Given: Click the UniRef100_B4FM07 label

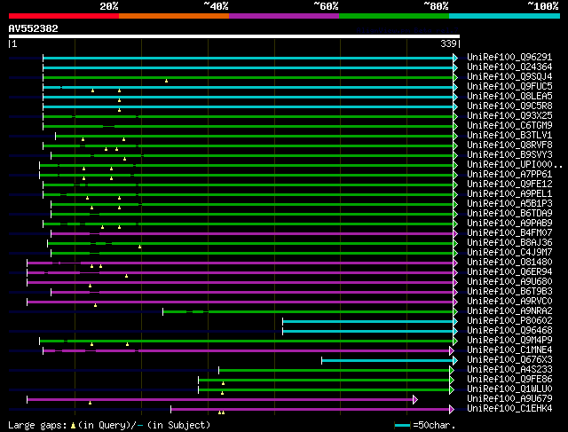Looking at the screenshot, I should pyautogui.click(x=509, y=233).
